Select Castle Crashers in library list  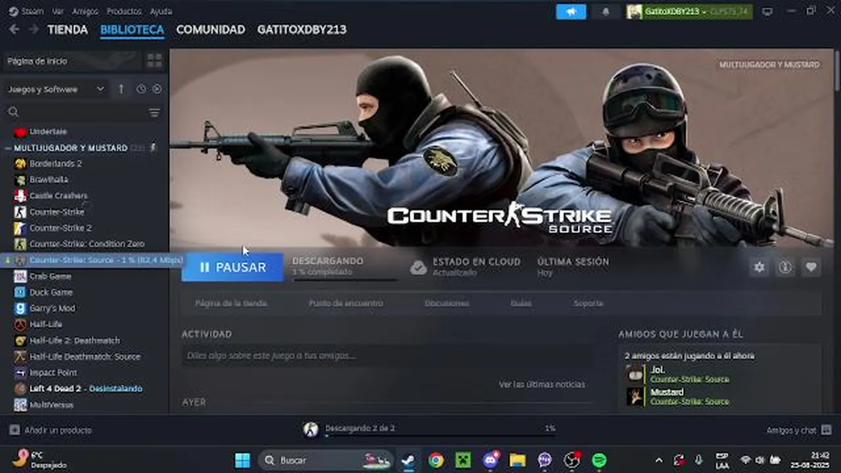click(58, 196)
